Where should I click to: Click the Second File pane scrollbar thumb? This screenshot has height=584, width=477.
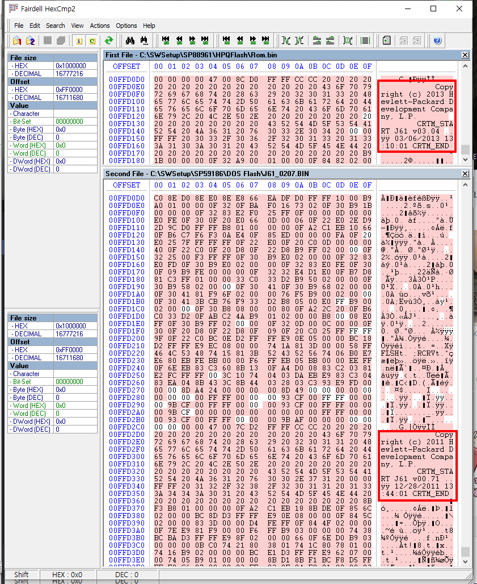coord(465,551)
